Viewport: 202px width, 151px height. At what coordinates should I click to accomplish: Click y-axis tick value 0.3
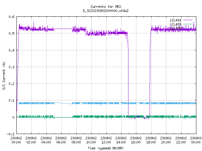tap(11, 67)
